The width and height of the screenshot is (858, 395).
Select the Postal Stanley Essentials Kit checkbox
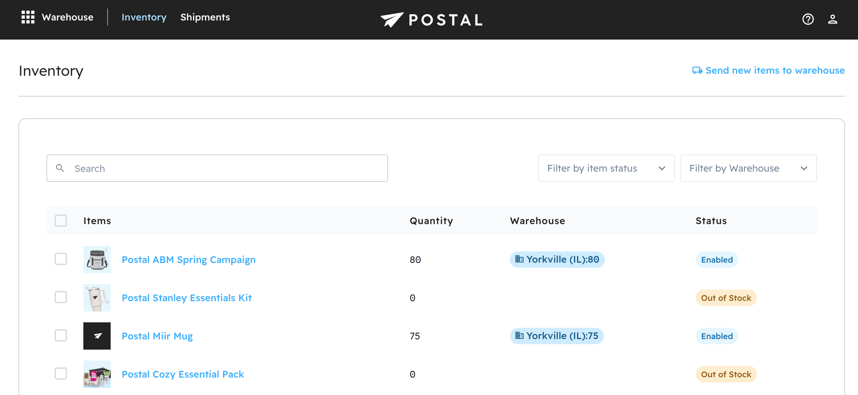tap(61, 297)
